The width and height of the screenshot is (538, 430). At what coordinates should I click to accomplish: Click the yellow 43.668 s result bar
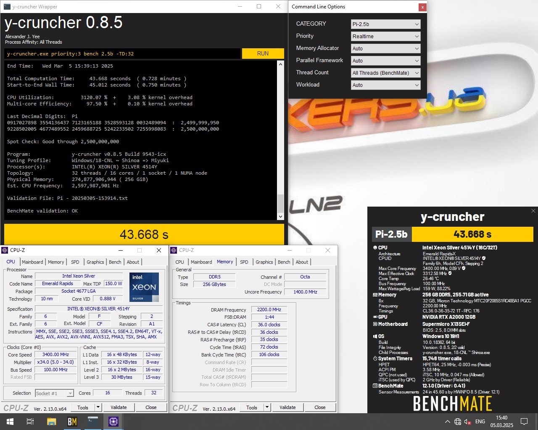[x=144, y=234]
